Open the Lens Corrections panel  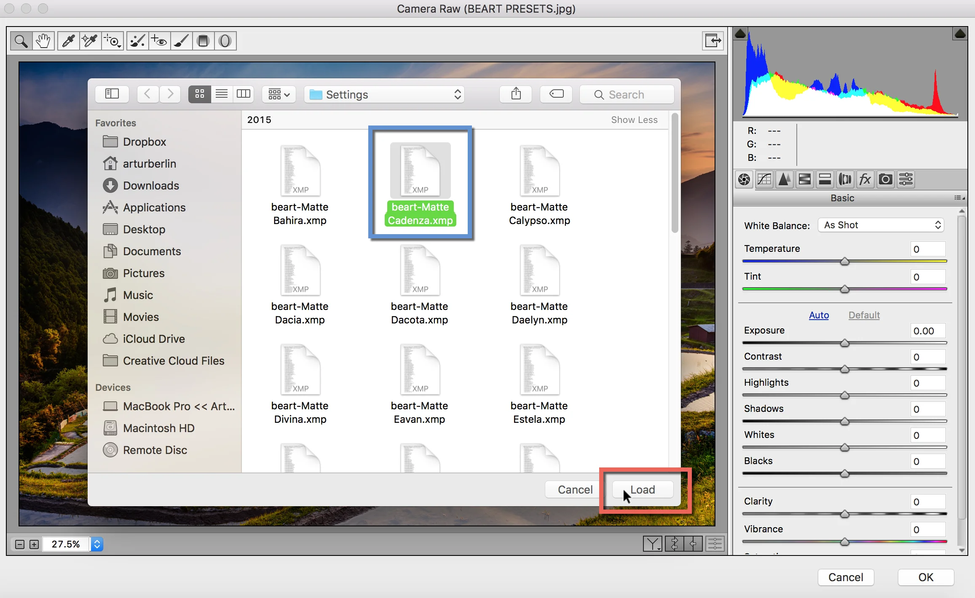point(844,179)
